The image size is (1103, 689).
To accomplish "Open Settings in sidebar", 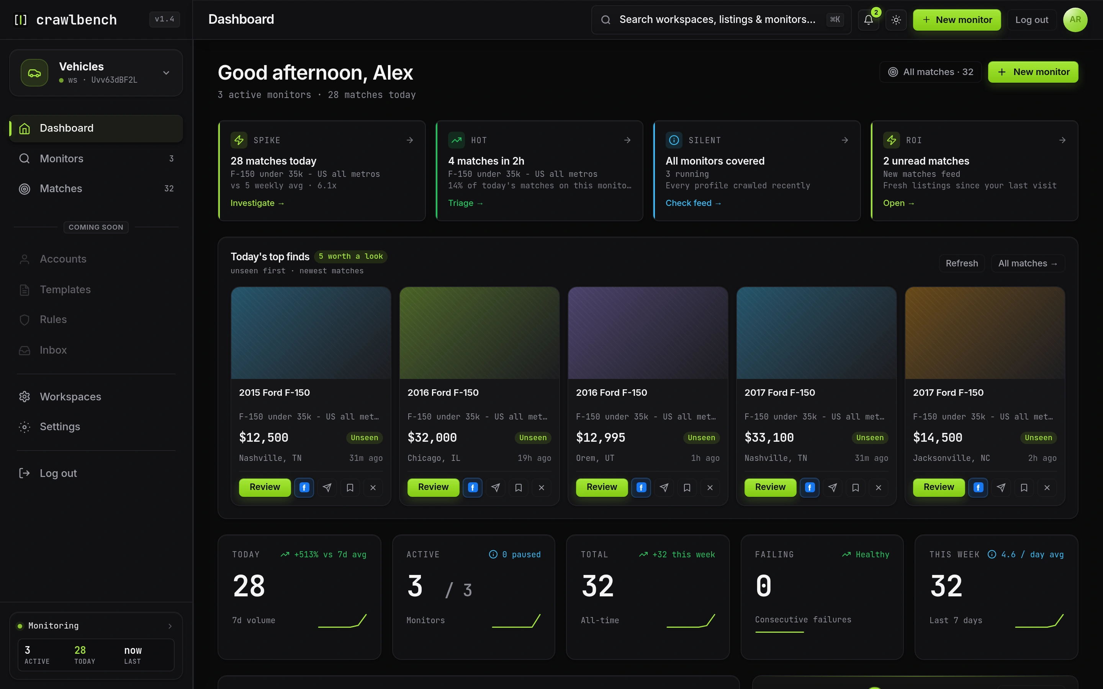I will point(96,426).
